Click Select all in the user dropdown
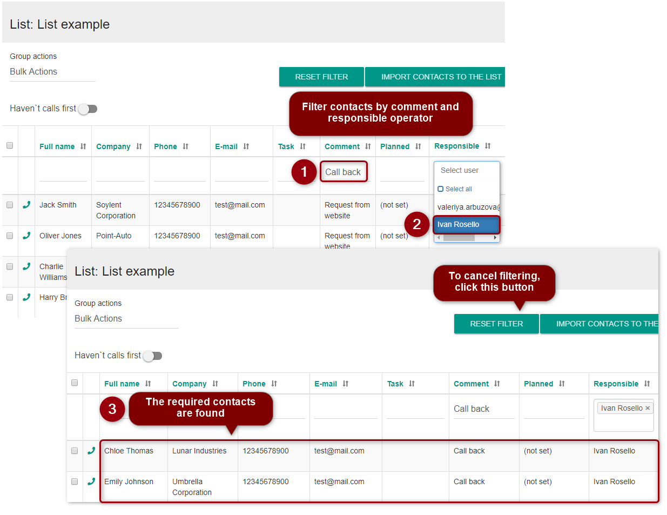Screen dimensions: 667x515 [x=458, y=189]
